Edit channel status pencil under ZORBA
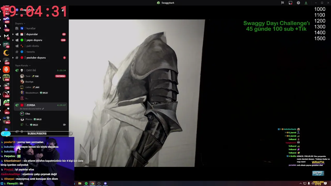 coord(43,109)
